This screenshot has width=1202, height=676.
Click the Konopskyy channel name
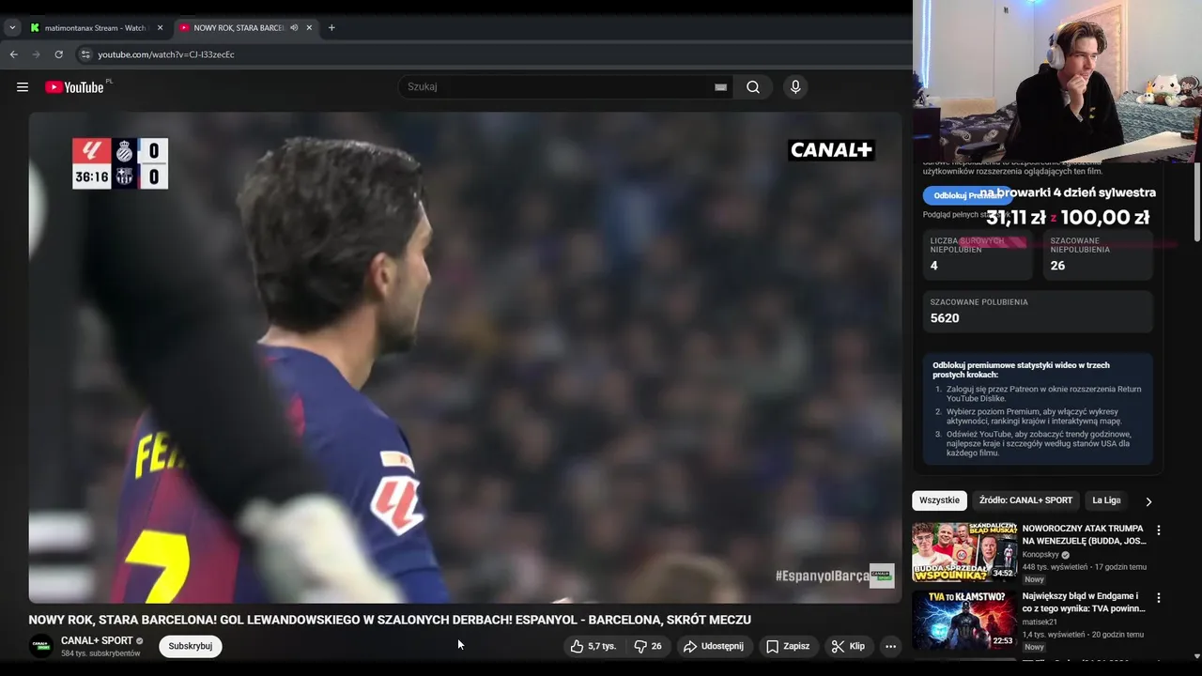point(1040,555)
